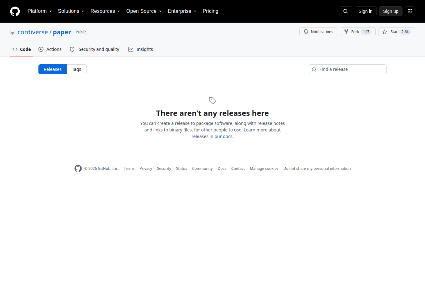The height and width of the screenshot is (281, 425).
Task: Click the Sign in button
Action: pos(366,11)
